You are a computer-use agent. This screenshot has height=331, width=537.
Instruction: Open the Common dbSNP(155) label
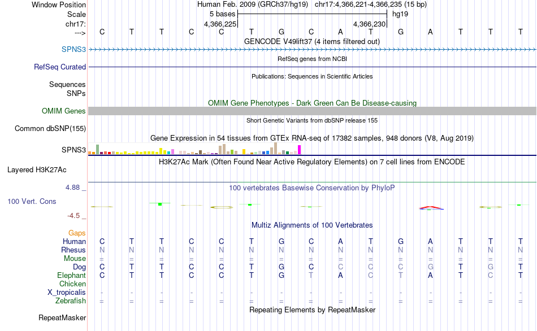[50, 128]
